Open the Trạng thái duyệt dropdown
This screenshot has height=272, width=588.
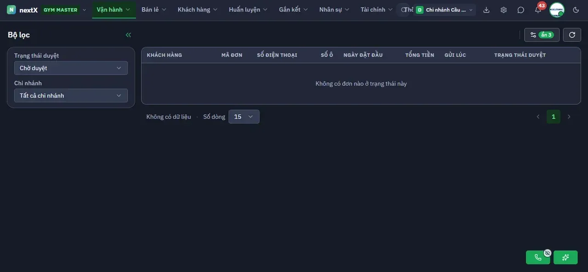tap(71, 68)
